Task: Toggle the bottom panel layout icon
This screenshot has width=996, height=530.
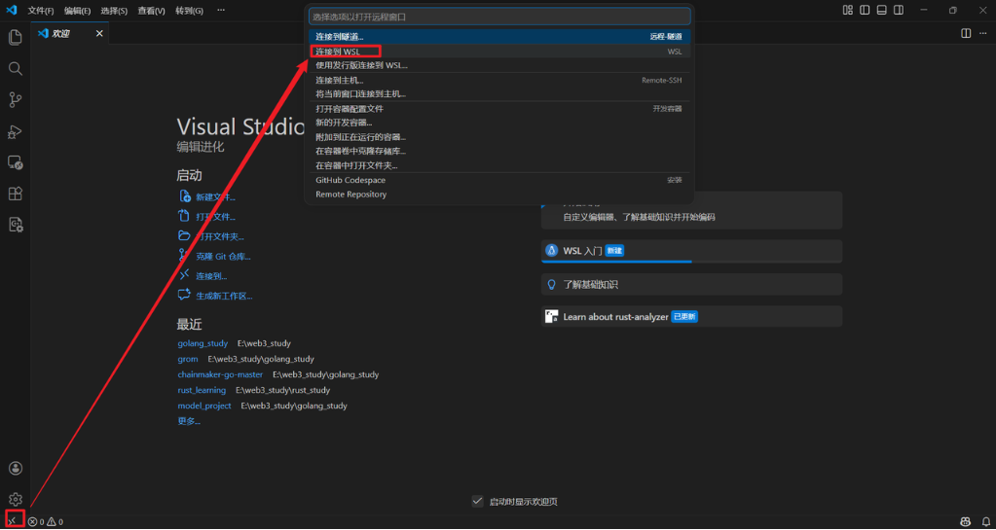Action: click(882, 10)
